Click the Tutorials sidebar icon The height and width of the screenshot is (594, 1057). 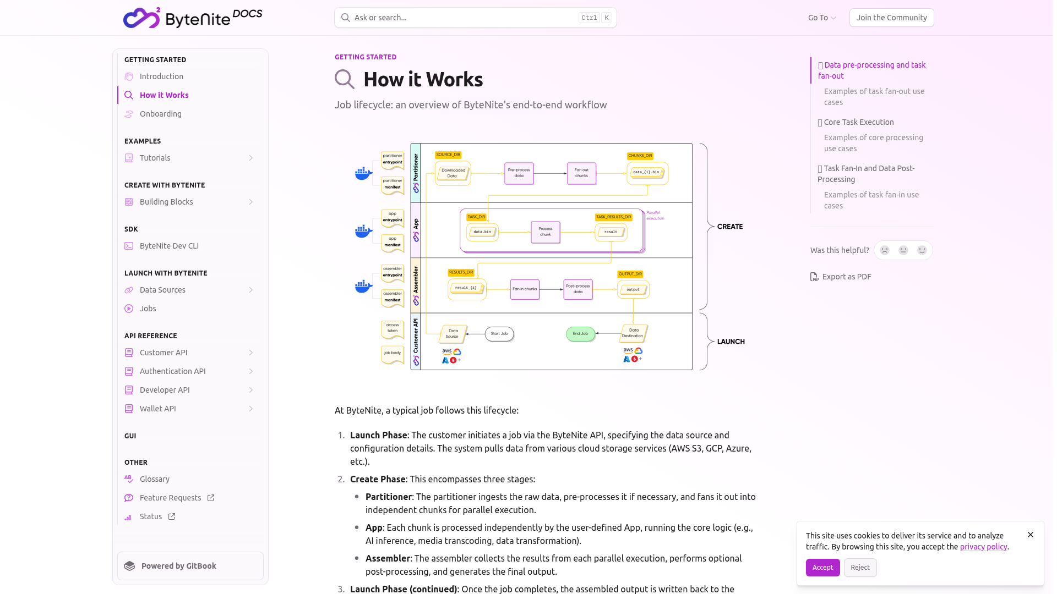coord(129,158)
